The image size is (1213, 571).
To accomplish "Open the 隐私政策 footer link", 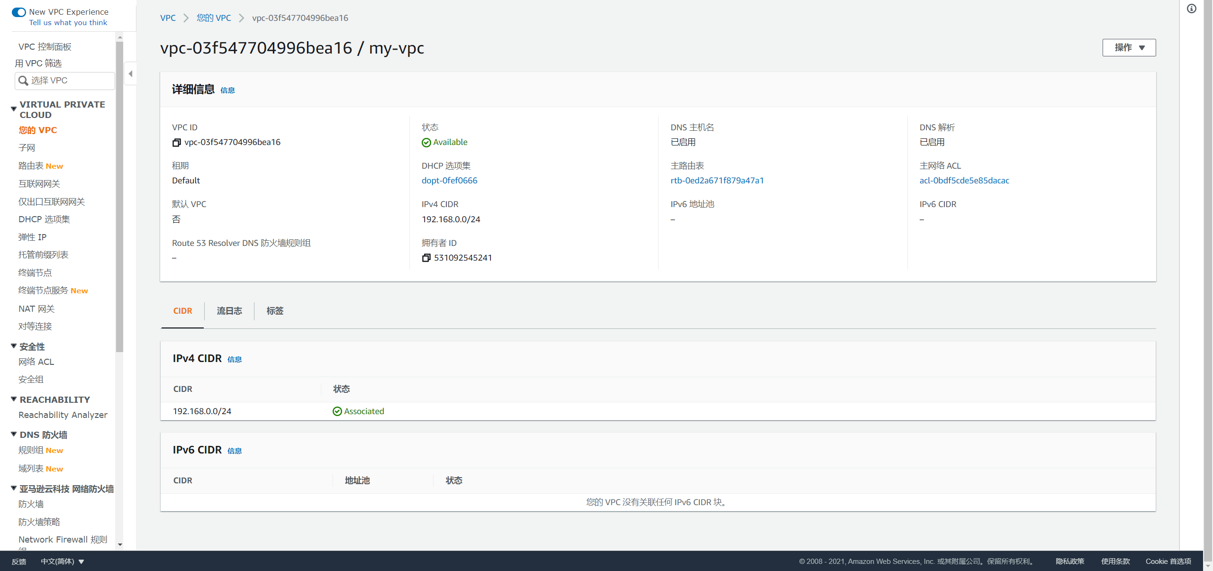I will [1069, 562].
